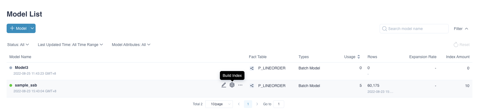Click the fact table icon in sample_ssb row
Image resolution: width=479 pixels, height=111 pixels.
point(252,86)
